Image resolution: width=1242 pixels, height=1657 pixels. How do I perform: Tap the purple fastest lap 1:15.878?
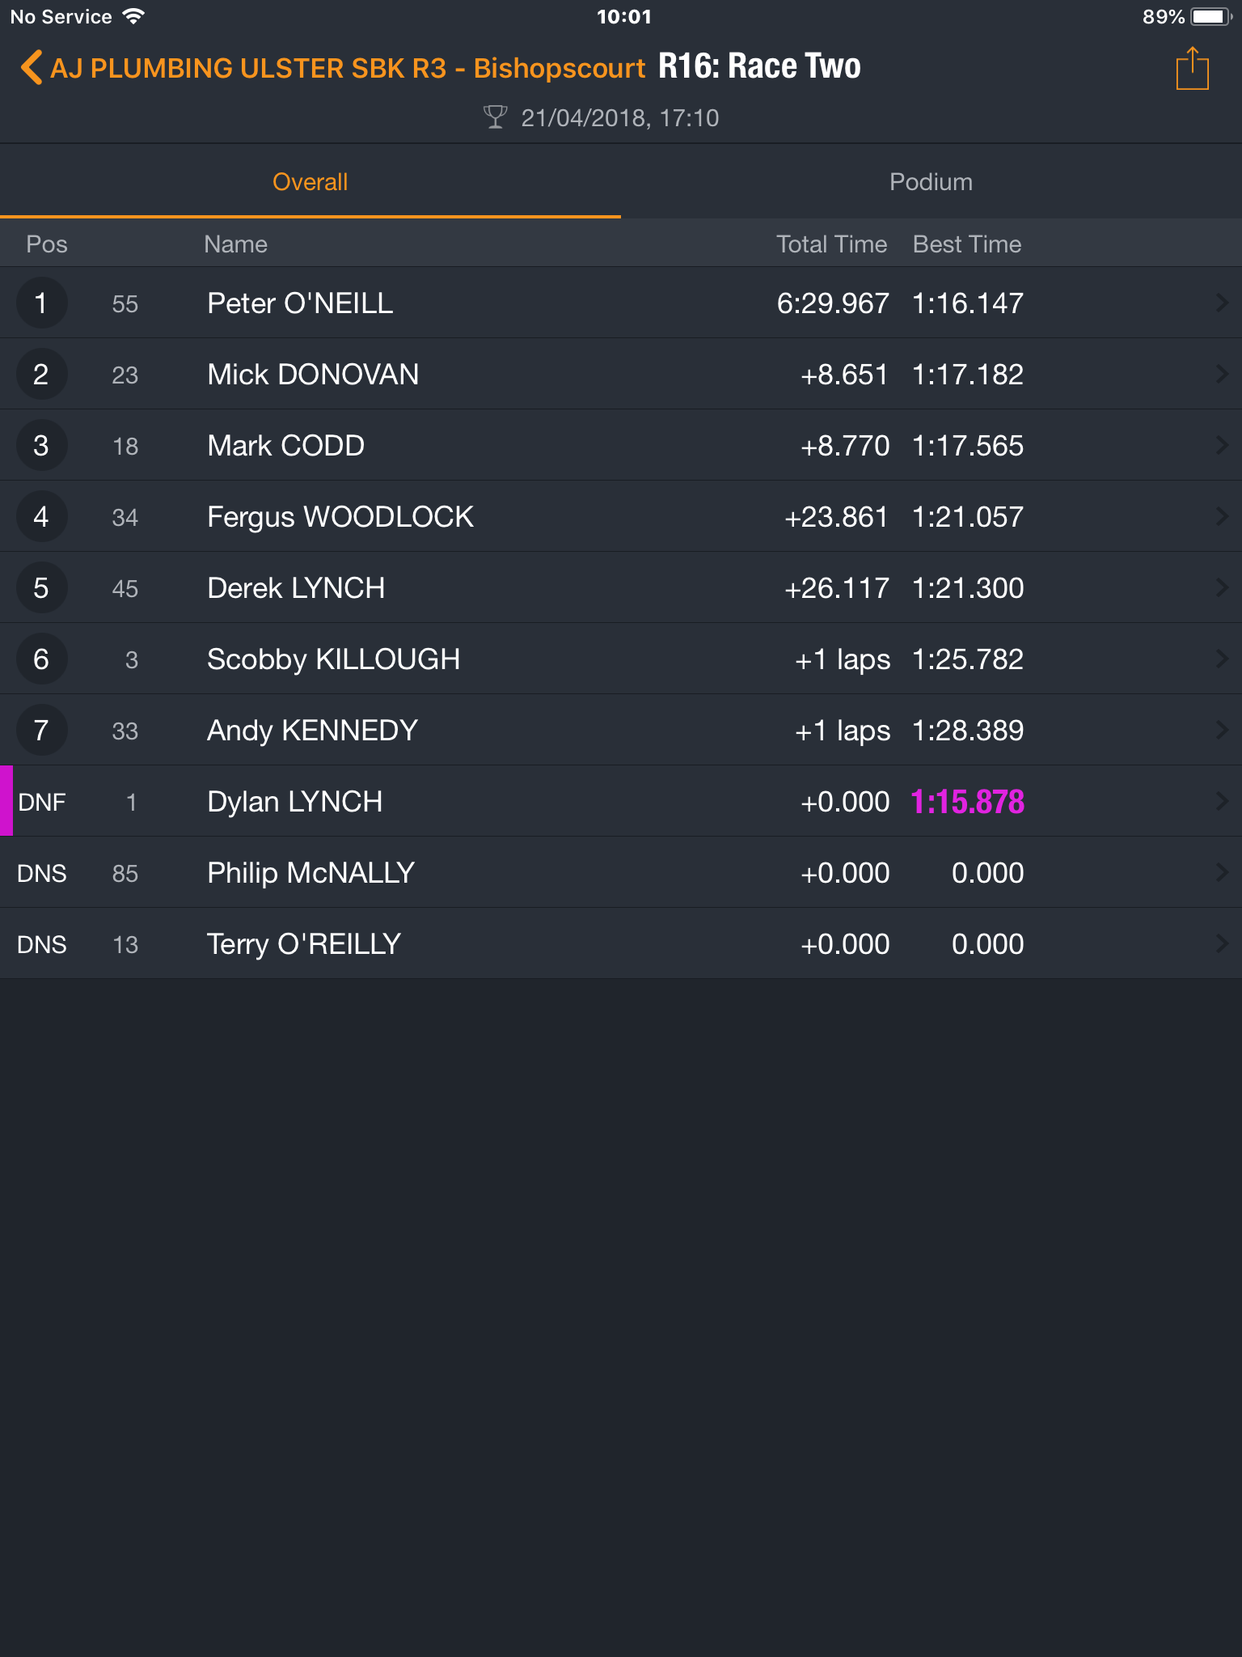click(x=968, y=802)
